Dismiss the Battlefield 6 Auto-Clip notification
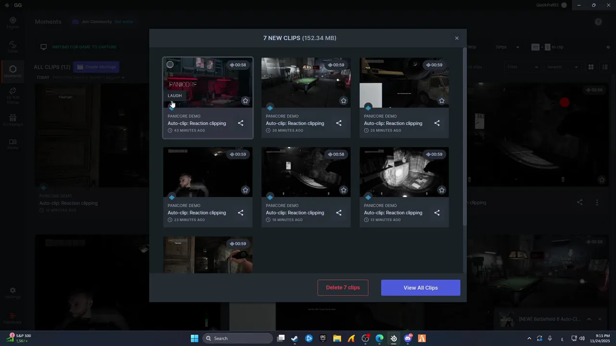Viewport: 616px width, 346px height. point(600,319)
